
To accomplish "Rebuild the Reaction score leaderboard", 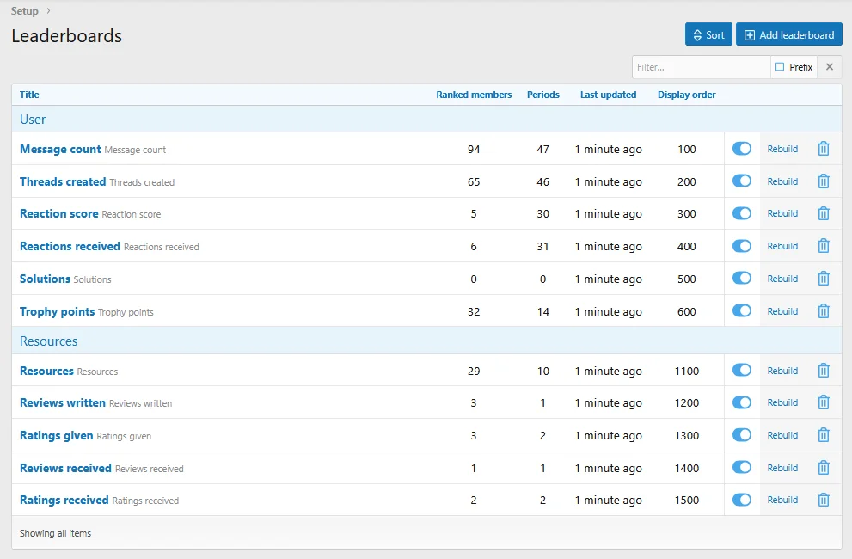I will [x=782, y=213].
